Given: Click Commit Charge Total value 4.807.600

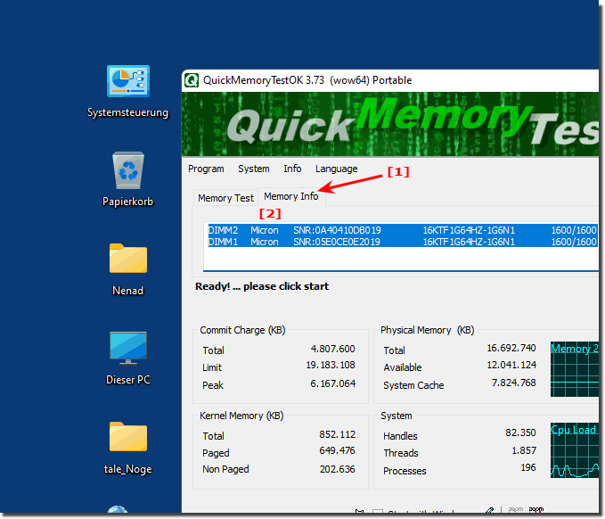Looking at the screenshot, I should click(x=332, y=349).
